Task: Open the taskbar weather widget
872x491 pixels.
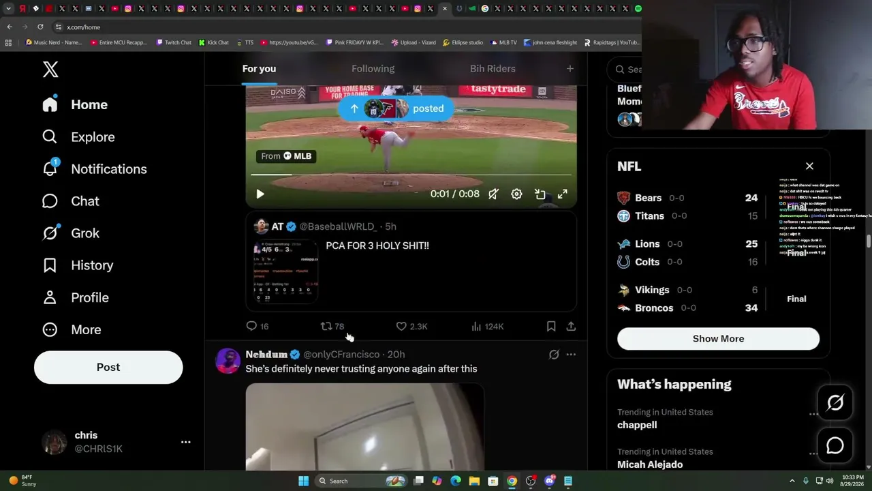Action: pos(22,481)
